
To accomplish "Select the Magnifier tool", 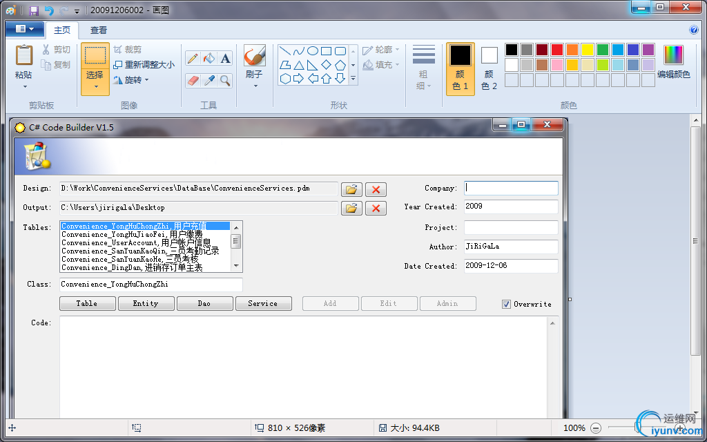I will click(x=225, y=81).
